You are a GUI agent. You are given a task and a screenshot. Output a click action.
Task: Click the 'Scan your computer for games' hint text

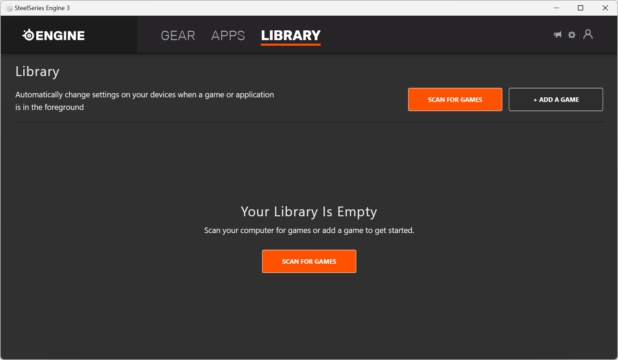[x=309, y=231]
